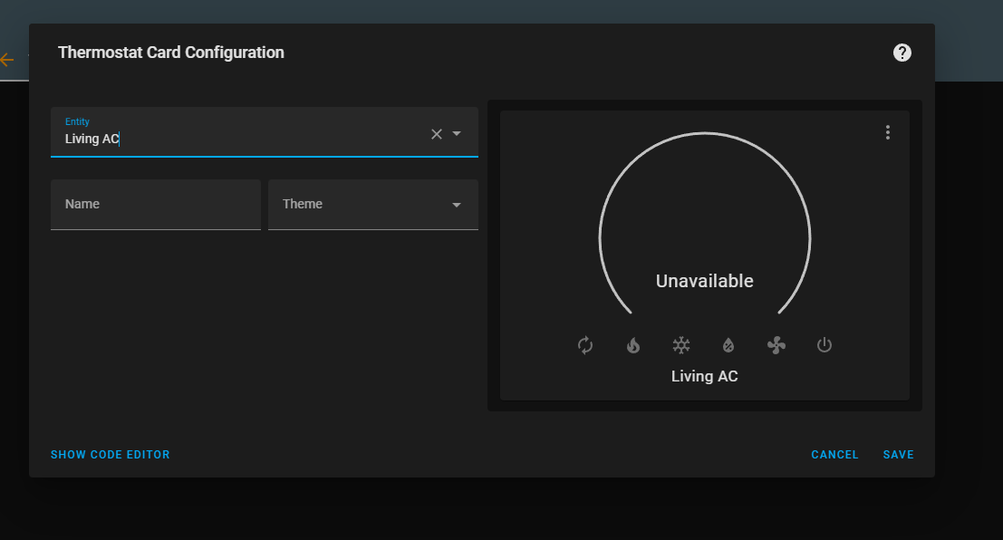Click into the Entity field text
Screen dimensions: 1003x540
point(92,139)
